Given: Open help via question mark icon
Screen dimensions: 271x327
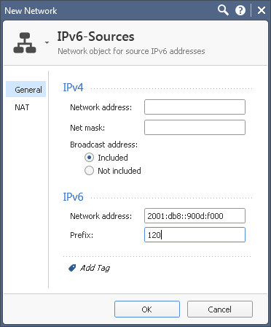Looking at the screenshot, I should [x=240, y=10].
